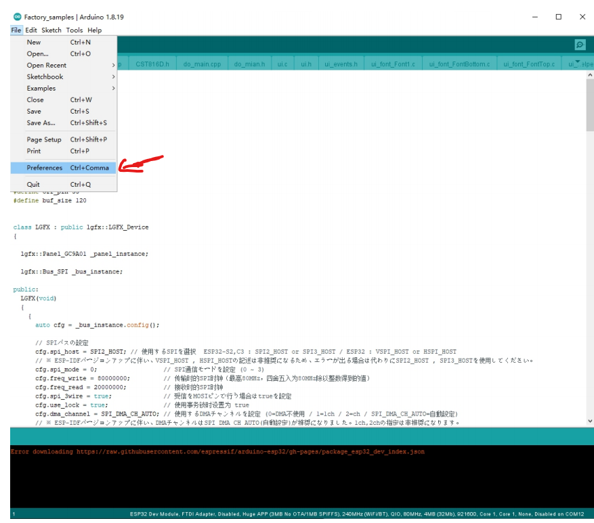Open Preferences from File menu
The image size is (594, 523).
63,168
